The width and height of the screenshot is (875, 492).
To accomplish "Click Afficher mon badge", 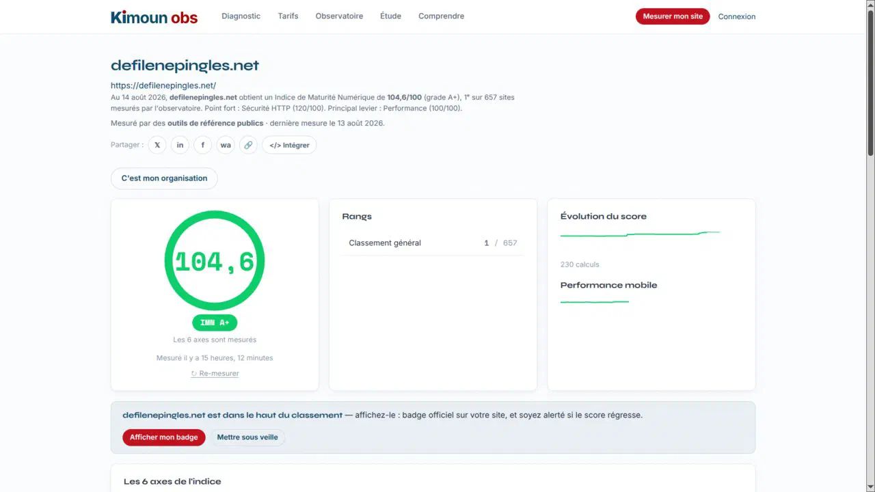I will 164,437.
